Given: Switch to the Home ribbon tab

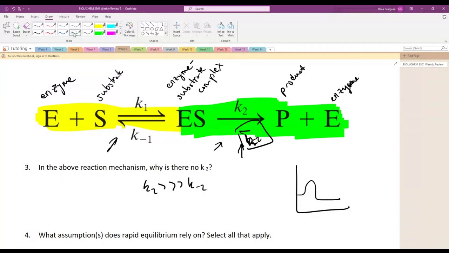Looking at the screenshot, I should (20, 17).
